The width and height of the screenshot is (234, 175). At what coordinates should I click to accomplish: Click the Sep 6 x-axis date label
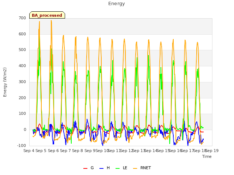[x=53, y=151]
